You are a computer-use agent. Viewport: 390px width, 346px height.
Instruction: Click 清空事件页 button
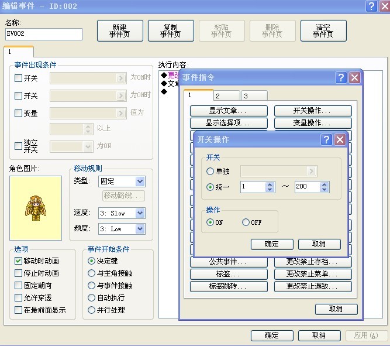tap(323, 30)
